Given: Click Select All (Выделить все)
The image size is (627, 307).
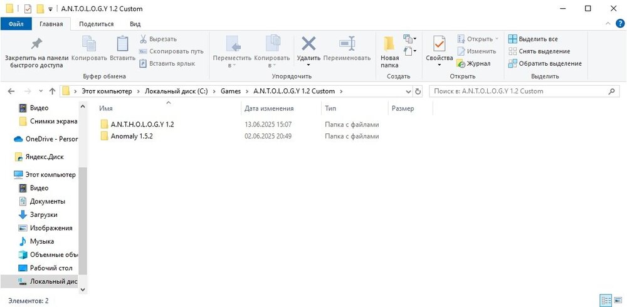Looking at the screenshot, I should [532, 39].
